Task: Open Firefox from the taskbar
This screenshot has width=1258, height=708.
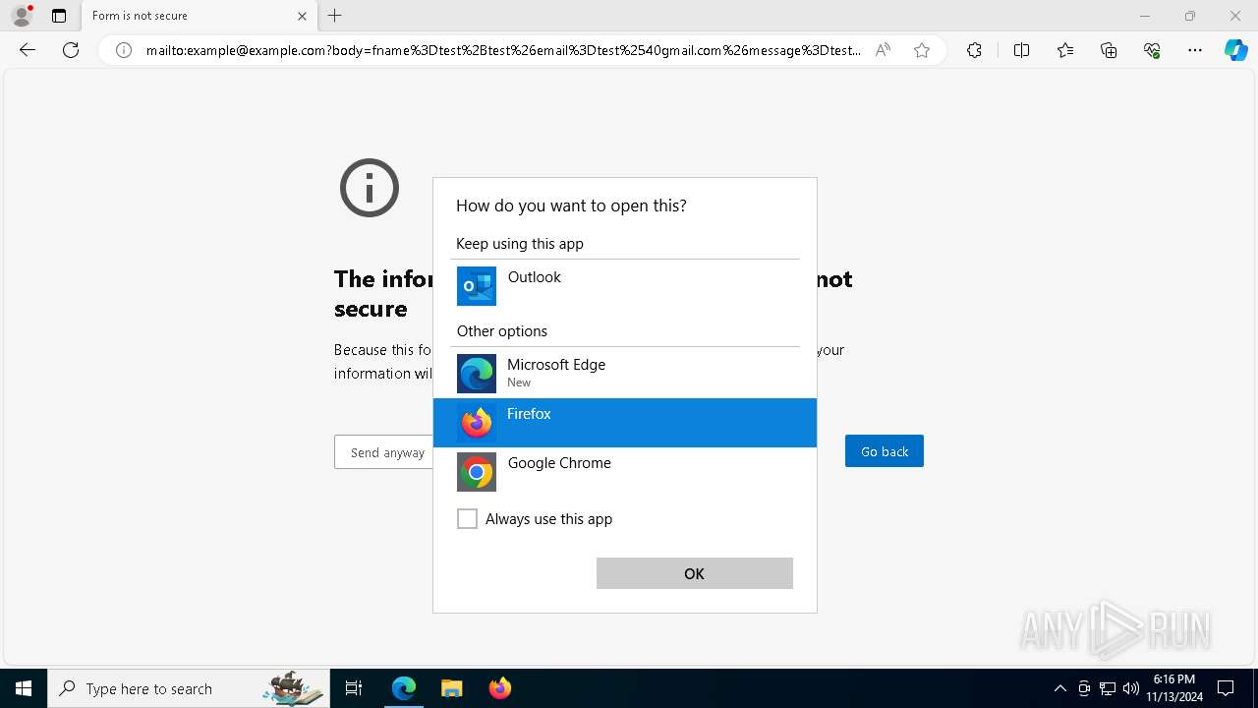Action: click(499, 688)
